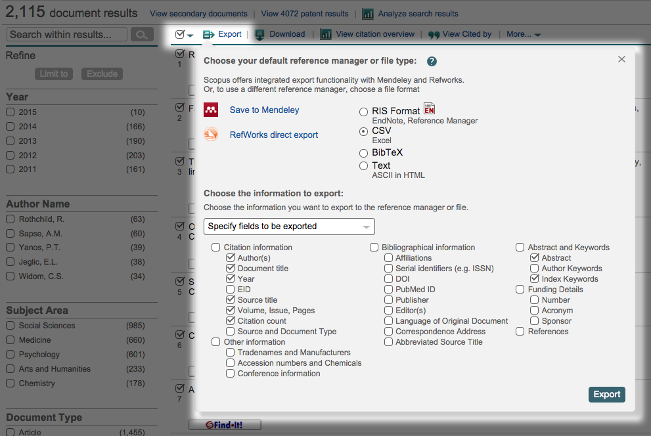This screenshot has width=651, height=436.
Task: Click the RefWorks logo icon
Action: coord(211,135)
